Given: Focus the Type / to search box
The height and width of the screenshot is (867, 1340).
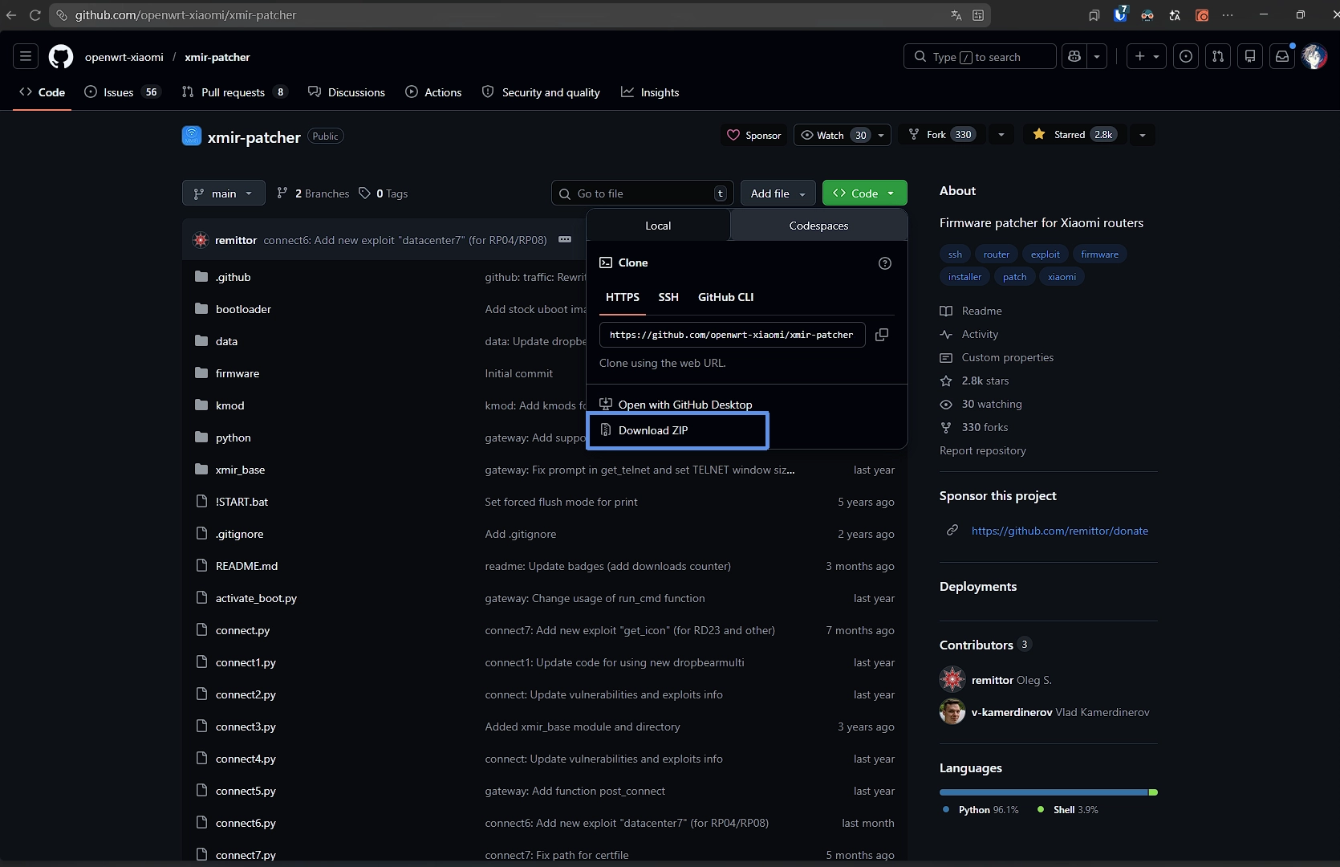Looking at the screenshot, I should [980, 56].
